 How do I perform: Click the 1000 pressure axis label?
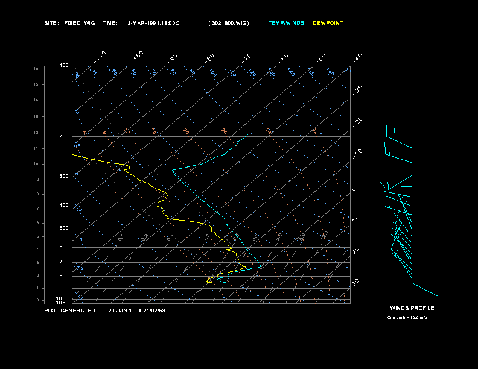click(63, 298)
